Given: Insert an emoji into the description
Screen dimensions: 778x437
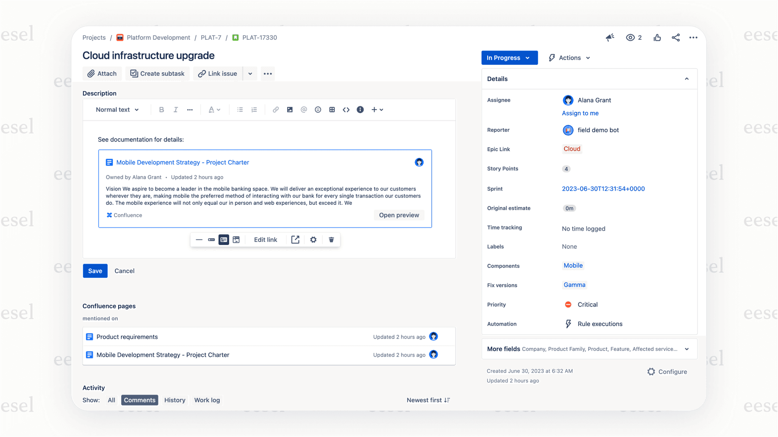Looking at the screenshot, I should [x=318, y=110].
